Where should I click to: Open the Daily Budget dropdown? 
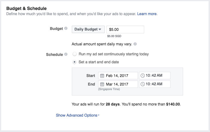click(88, 29)
